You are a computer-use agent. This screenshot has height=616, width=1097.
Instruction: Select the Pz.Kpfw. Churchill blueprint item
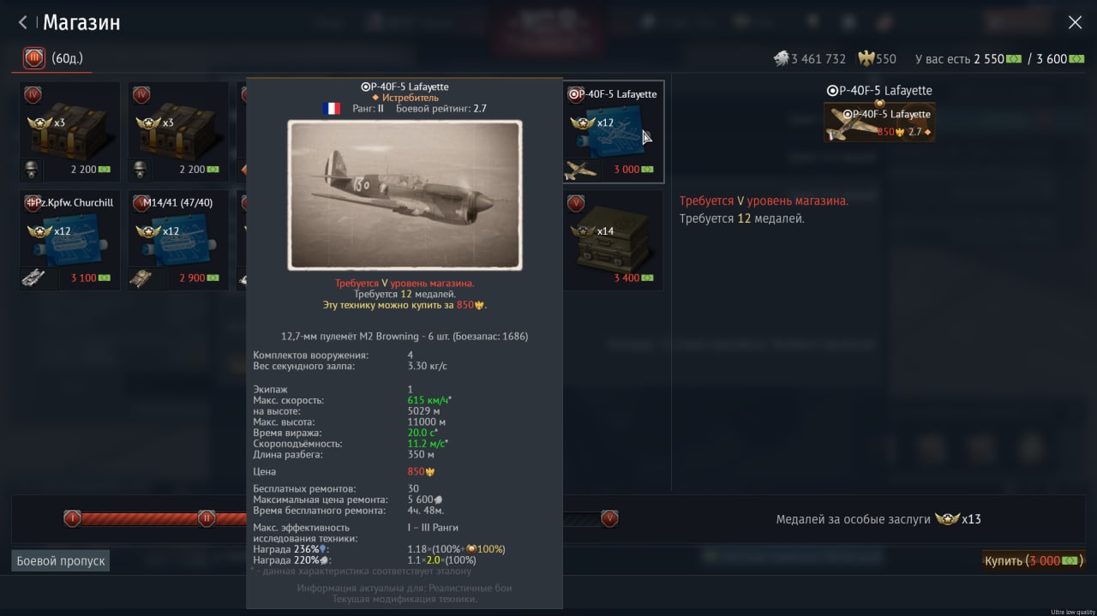point(69,240)
